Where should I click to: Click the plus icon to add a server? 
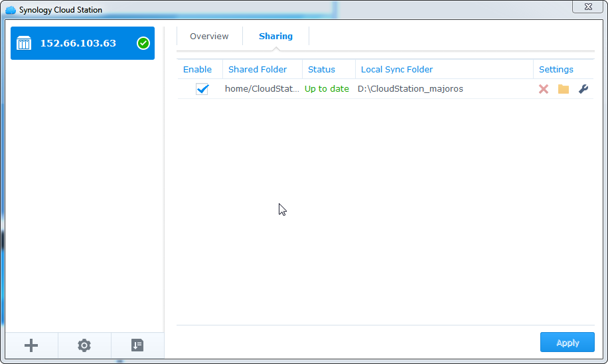[x=31, y=345]
